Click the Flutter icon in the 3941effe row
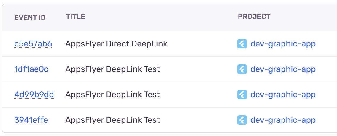The height and width of the screenshot is (136, 337). click(242, 120)
